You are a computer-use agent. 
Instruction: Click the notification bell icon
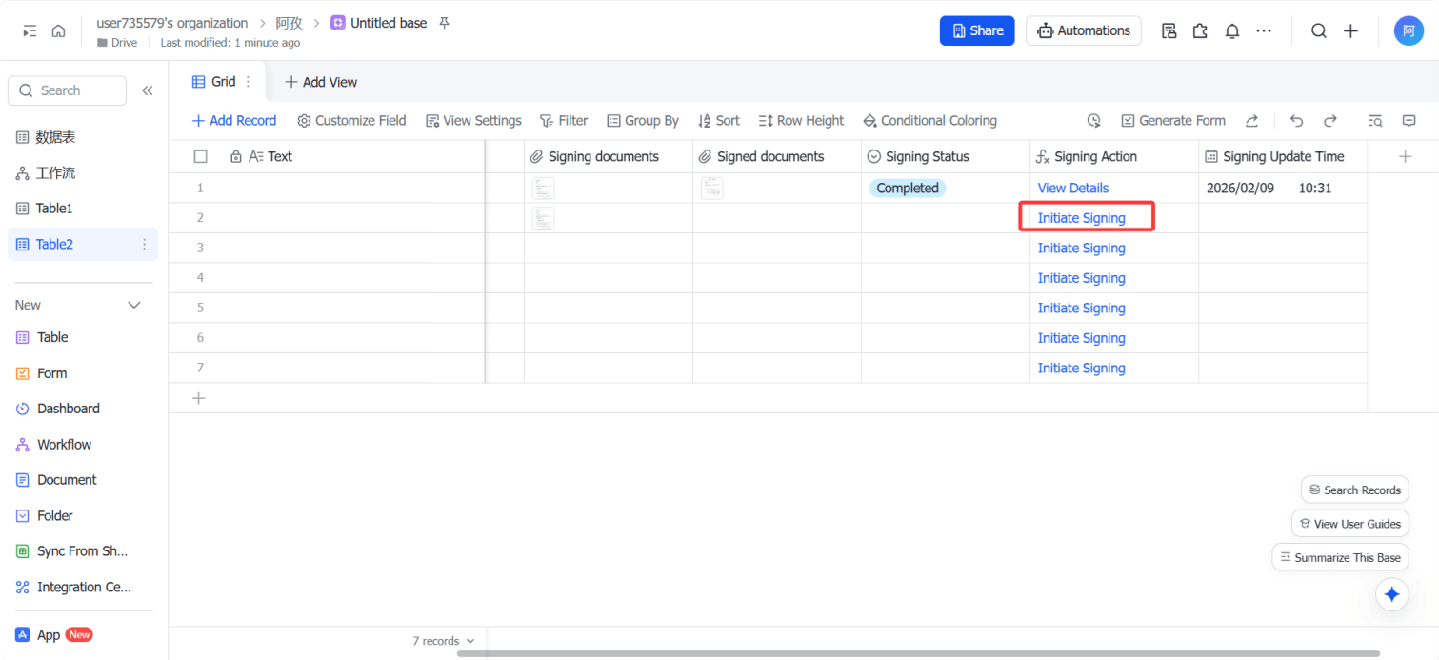click(1231, 30)
